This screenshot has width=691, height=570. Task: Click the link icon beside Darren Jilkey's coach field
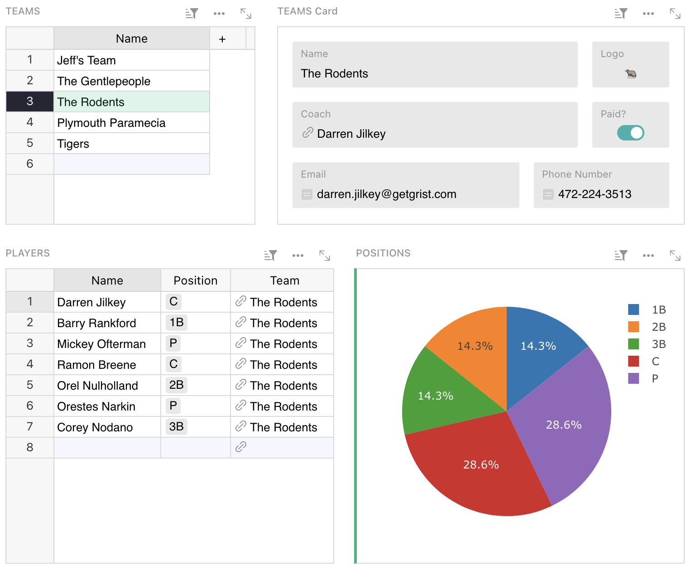(307, 133)
